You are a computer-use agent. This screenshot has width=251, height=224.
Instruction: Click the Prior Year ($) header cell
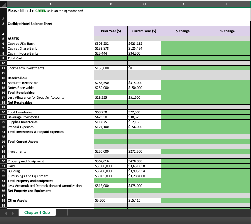point(111,31)
